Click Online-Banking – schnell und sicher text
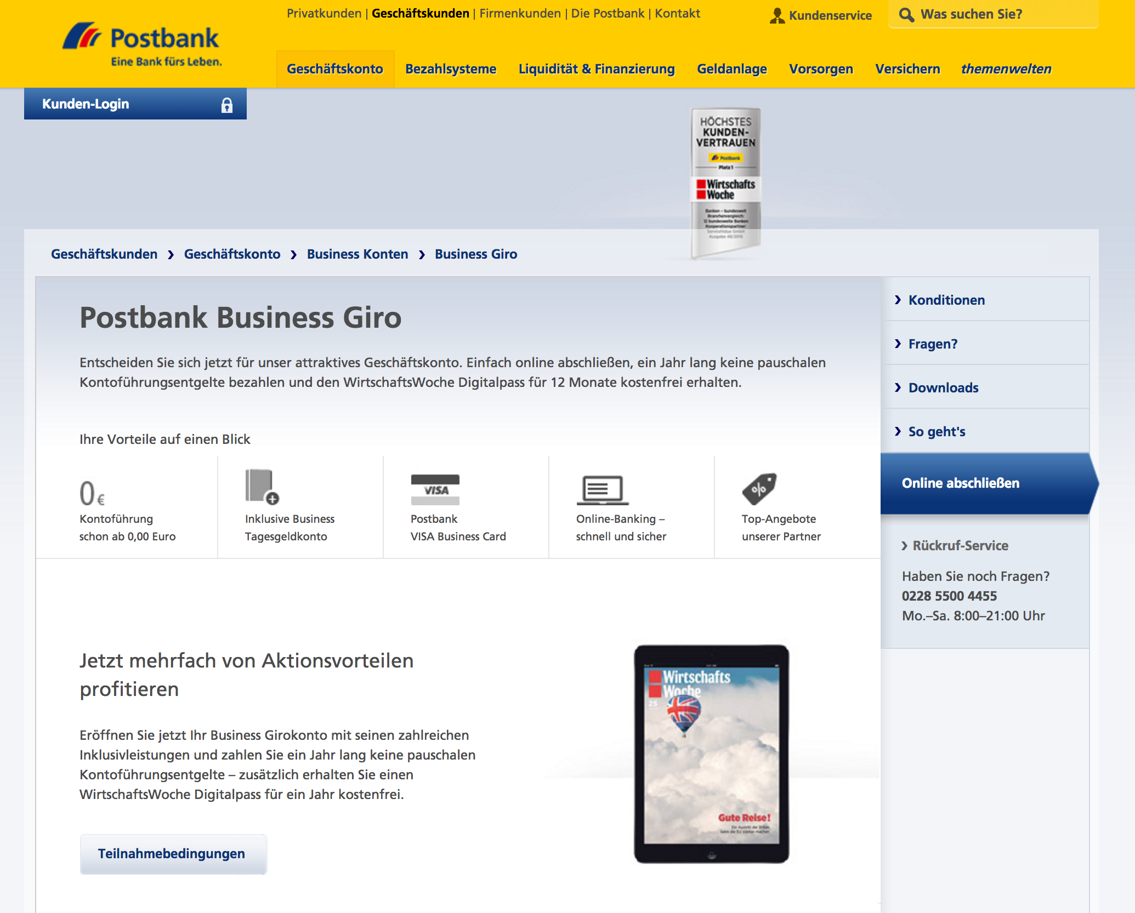This screenshot has height=913, width=1135. click(621, 528)
